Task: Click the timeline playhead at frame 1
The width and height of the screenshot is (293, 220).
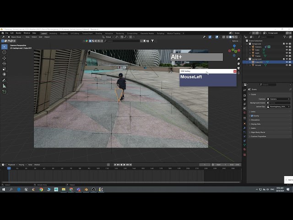Action: 9,168
